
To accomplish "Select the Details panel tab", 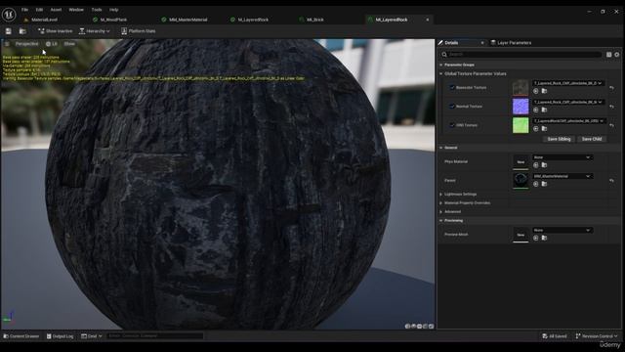I will [451, 43].
